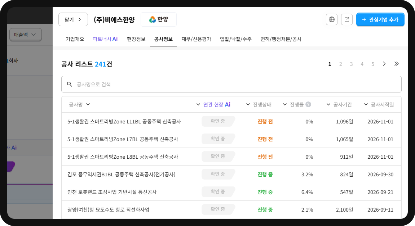Open 5-1생활권 스마트리빙Zone L11BL 공동주택 신축공사
Viewport: 415px width, 226px height.
coord(124,121)
